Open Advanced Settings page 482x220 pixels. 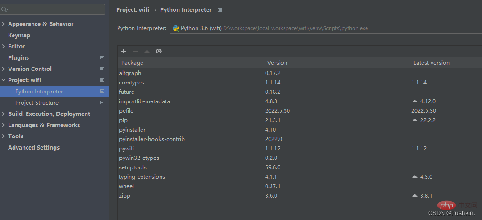pos(34,147)
